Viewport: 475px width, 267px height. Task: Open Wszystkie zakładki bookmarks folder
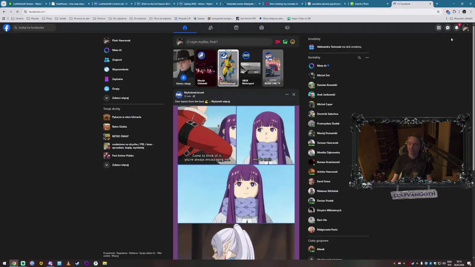[461, 18]
